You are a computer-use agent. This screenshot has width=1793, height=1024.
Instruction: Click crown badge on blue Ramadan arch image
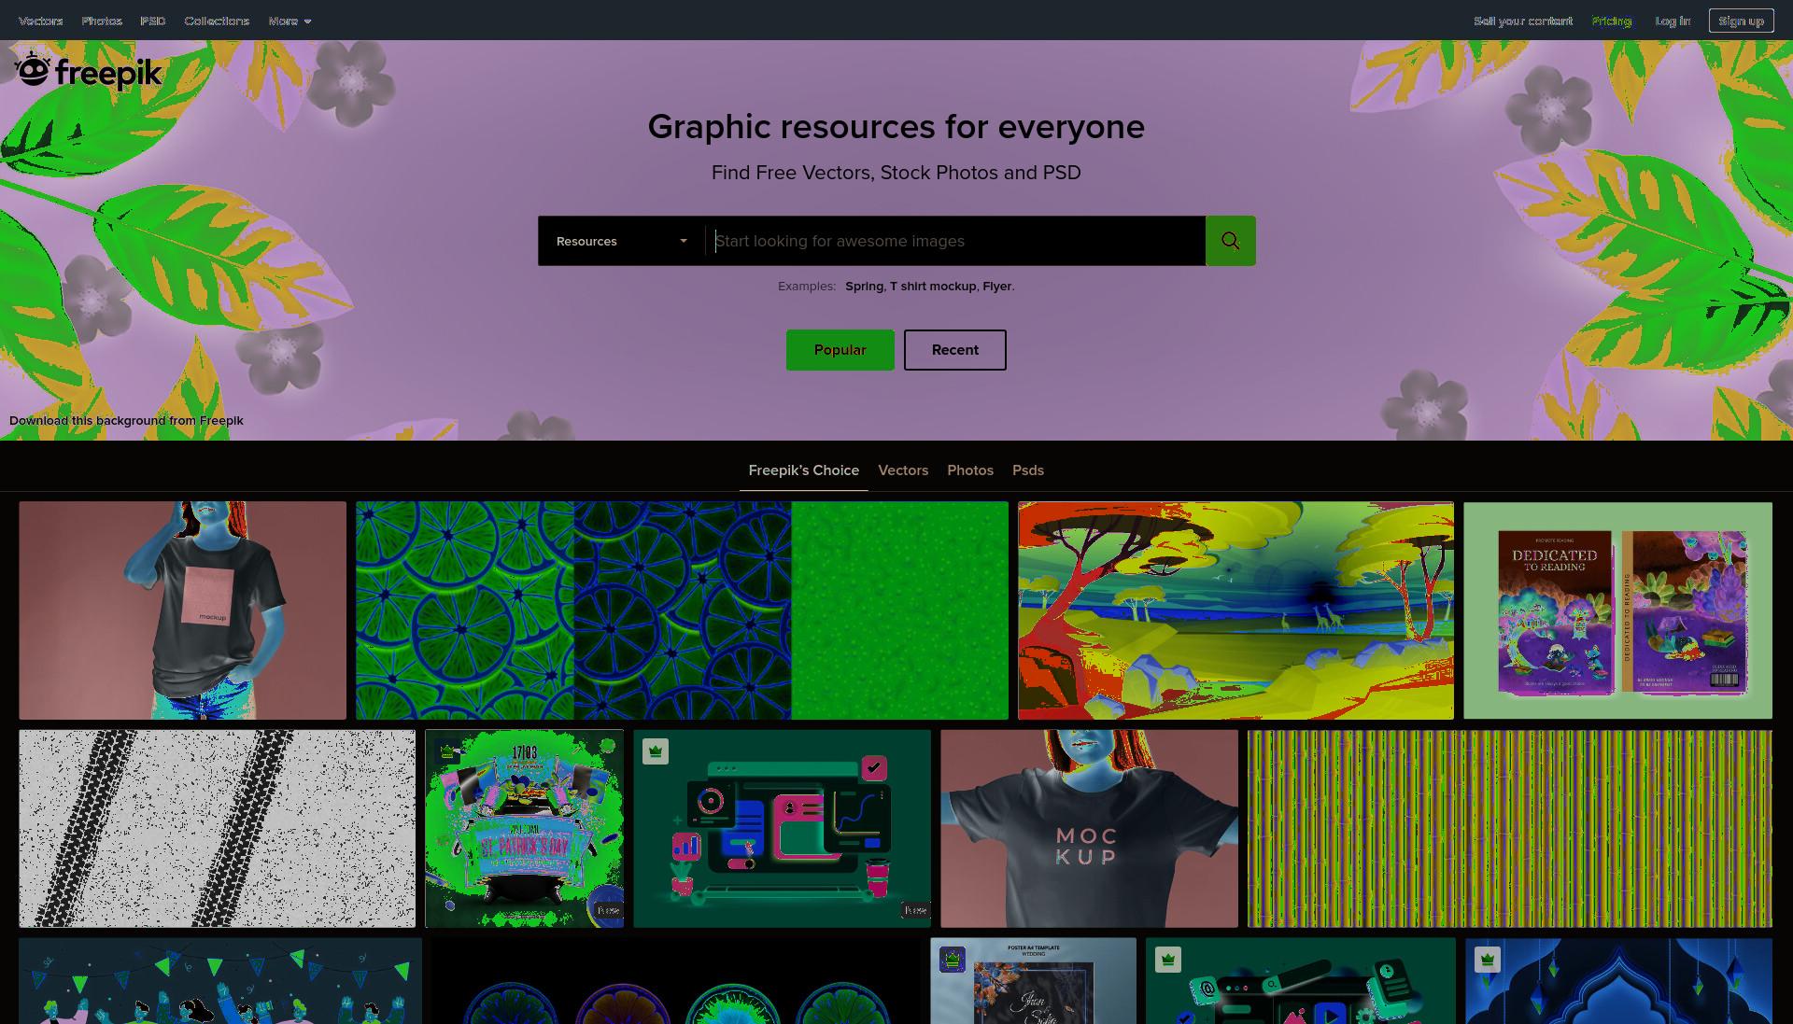(1488, 959)
